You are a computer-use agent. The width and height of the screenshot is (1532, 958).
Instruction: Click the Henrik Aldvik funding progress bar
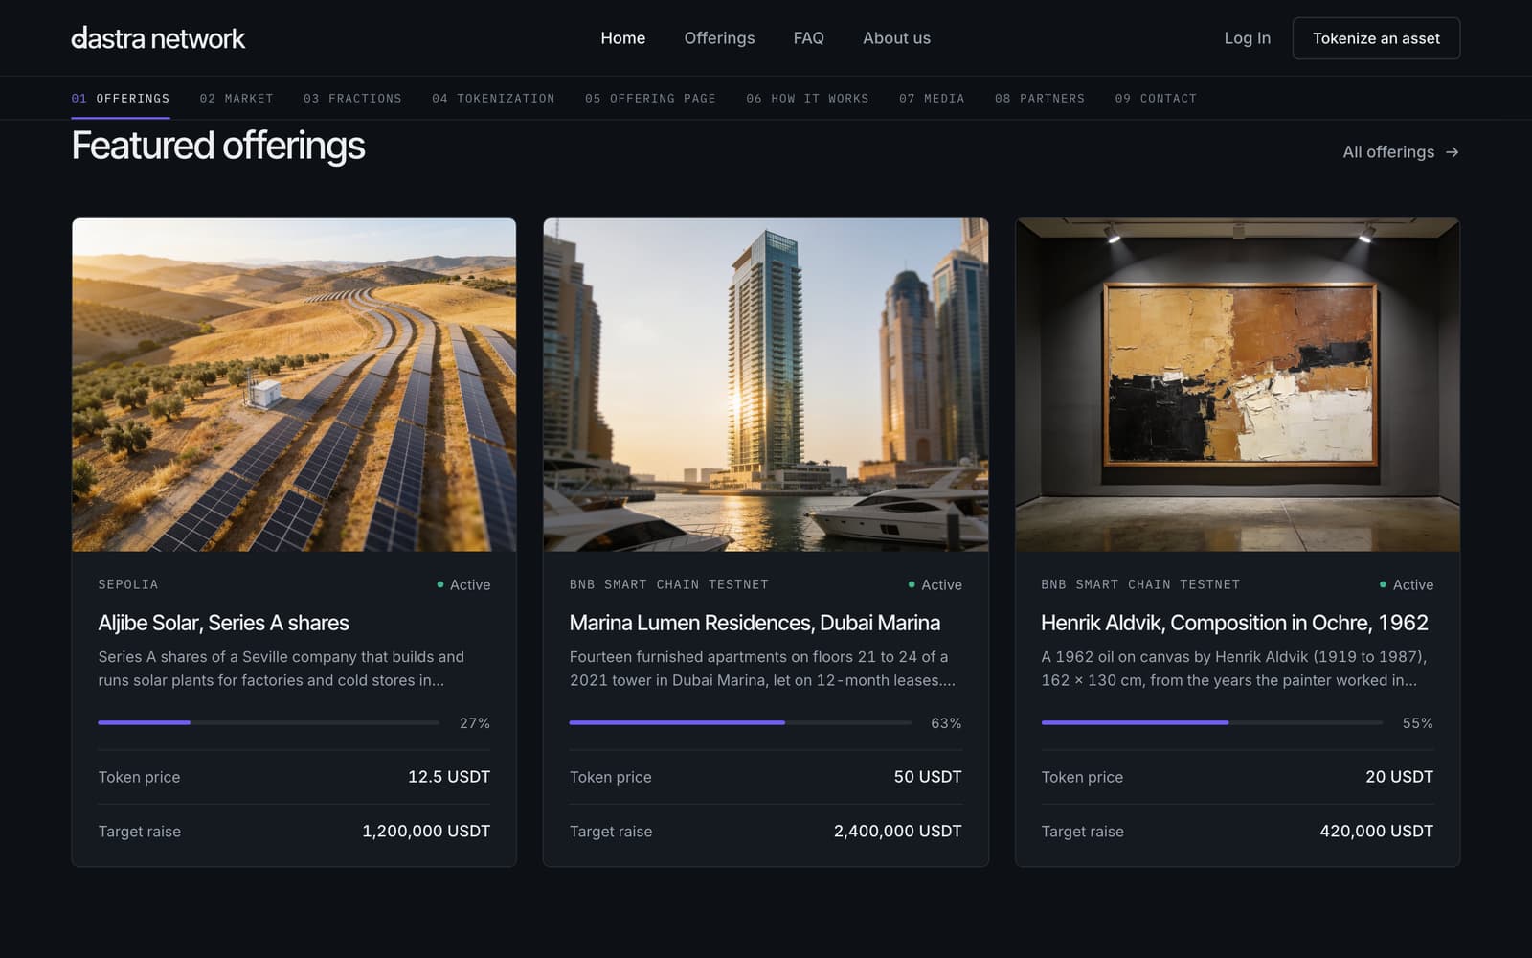[x=1212, y=722]
